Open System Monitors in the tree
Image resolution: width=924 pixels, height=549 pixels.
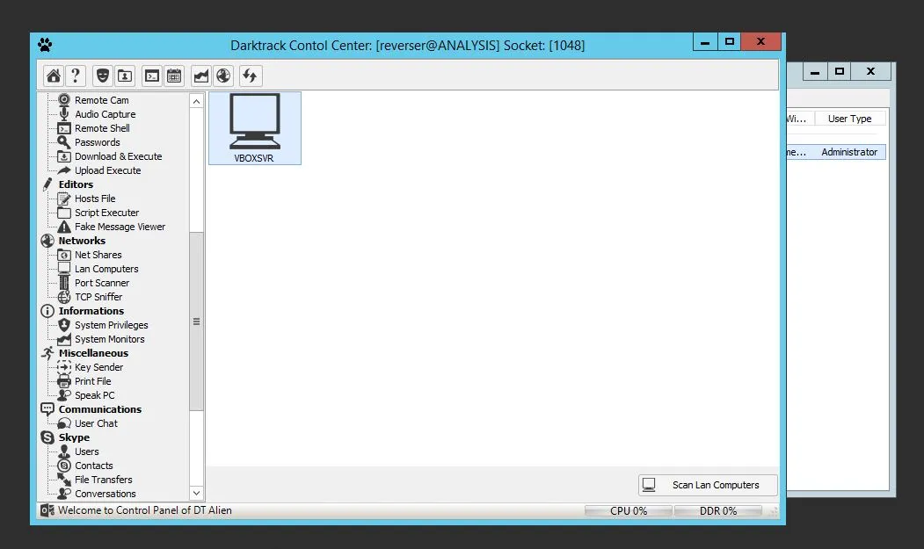click(x=109, y=339)
